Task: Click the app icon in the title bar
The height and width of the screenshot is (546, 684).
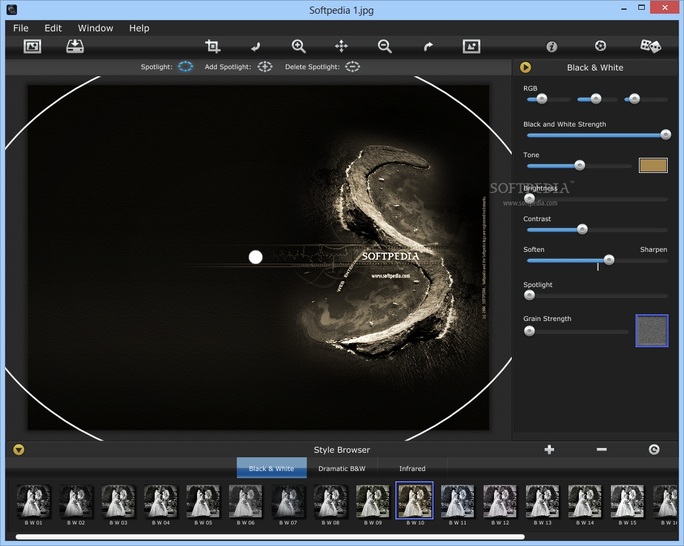Action: 12,10
